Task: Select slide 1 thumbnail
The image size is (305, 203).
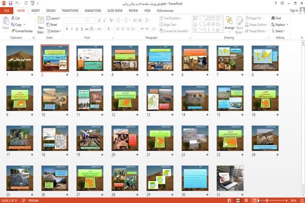Action: pyautogui.click(x=20, y=58)
